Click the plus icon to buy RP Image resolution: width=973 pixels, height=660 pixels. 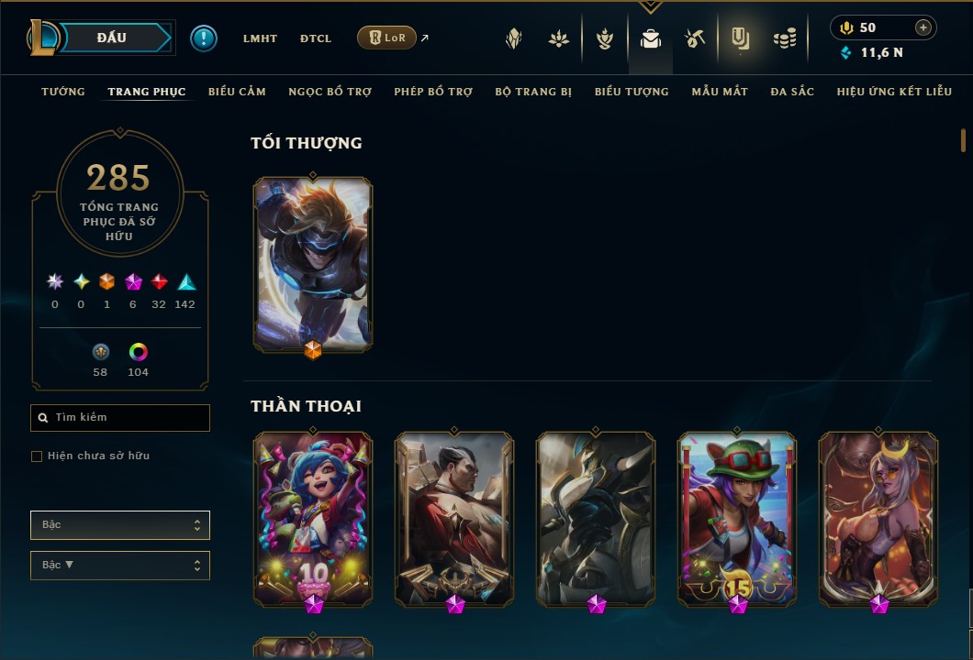click(923, 27)
